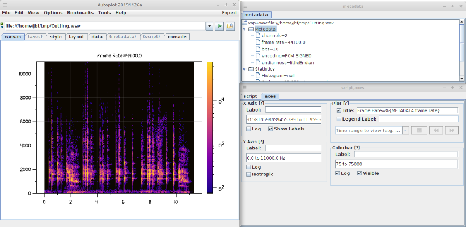Open the Bookmarks menu

(80, 12)
